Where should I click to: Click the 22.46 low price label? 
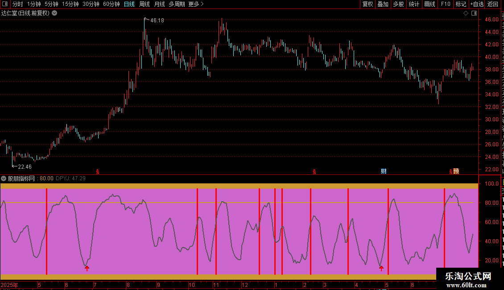(x=25, y=167)
